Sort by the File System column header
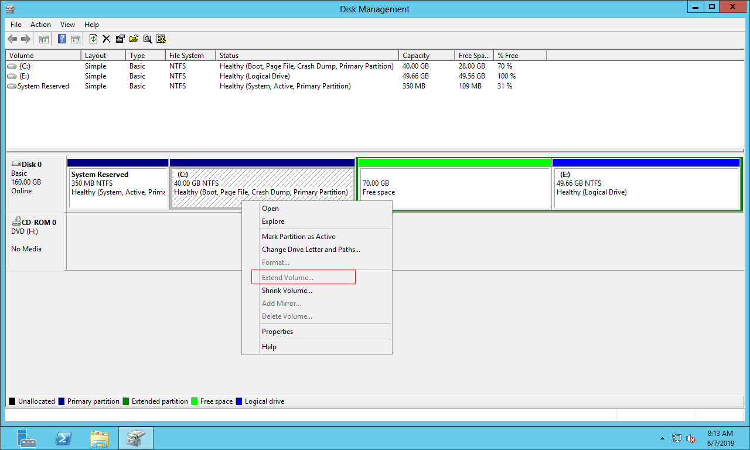 [186, 56]
